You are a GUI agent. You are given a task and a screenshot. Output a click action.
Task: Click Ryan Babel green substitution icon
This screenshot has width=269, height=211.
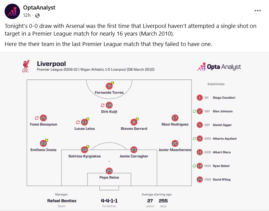coord(194,166)
